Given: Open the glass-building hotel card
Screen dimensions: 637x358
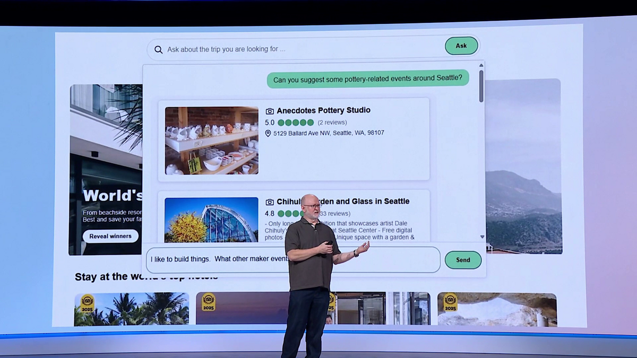Looking at the screenshot, I should 380,308.
